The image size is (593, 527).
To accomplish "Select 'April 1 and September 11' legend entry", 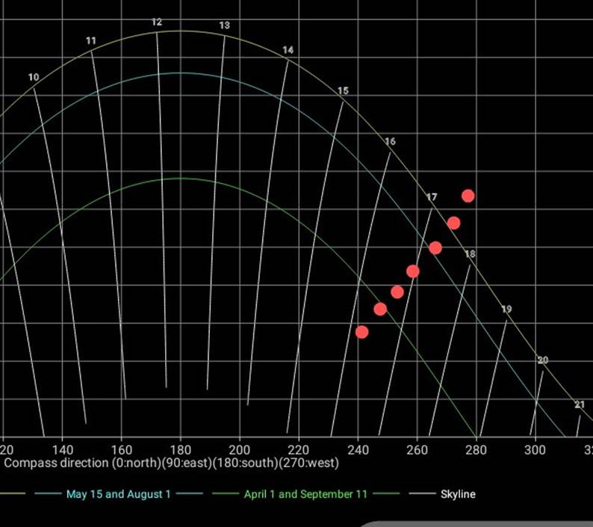I will tap(305, 494).
